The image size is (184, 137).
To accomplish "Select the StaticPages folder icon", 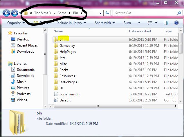I will (x=56, y=82).
